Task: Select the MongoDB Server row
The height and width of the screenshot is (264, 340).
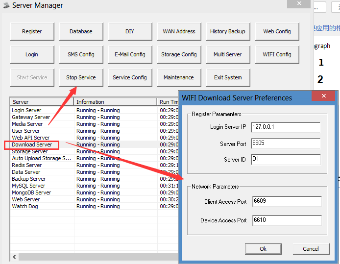Action: pos(95,192)
